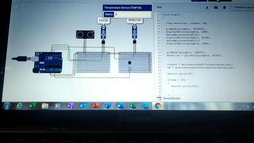Click code line 'pinMode(pingPin, INPUT);'
254x143 pixels.
(186, 52)
